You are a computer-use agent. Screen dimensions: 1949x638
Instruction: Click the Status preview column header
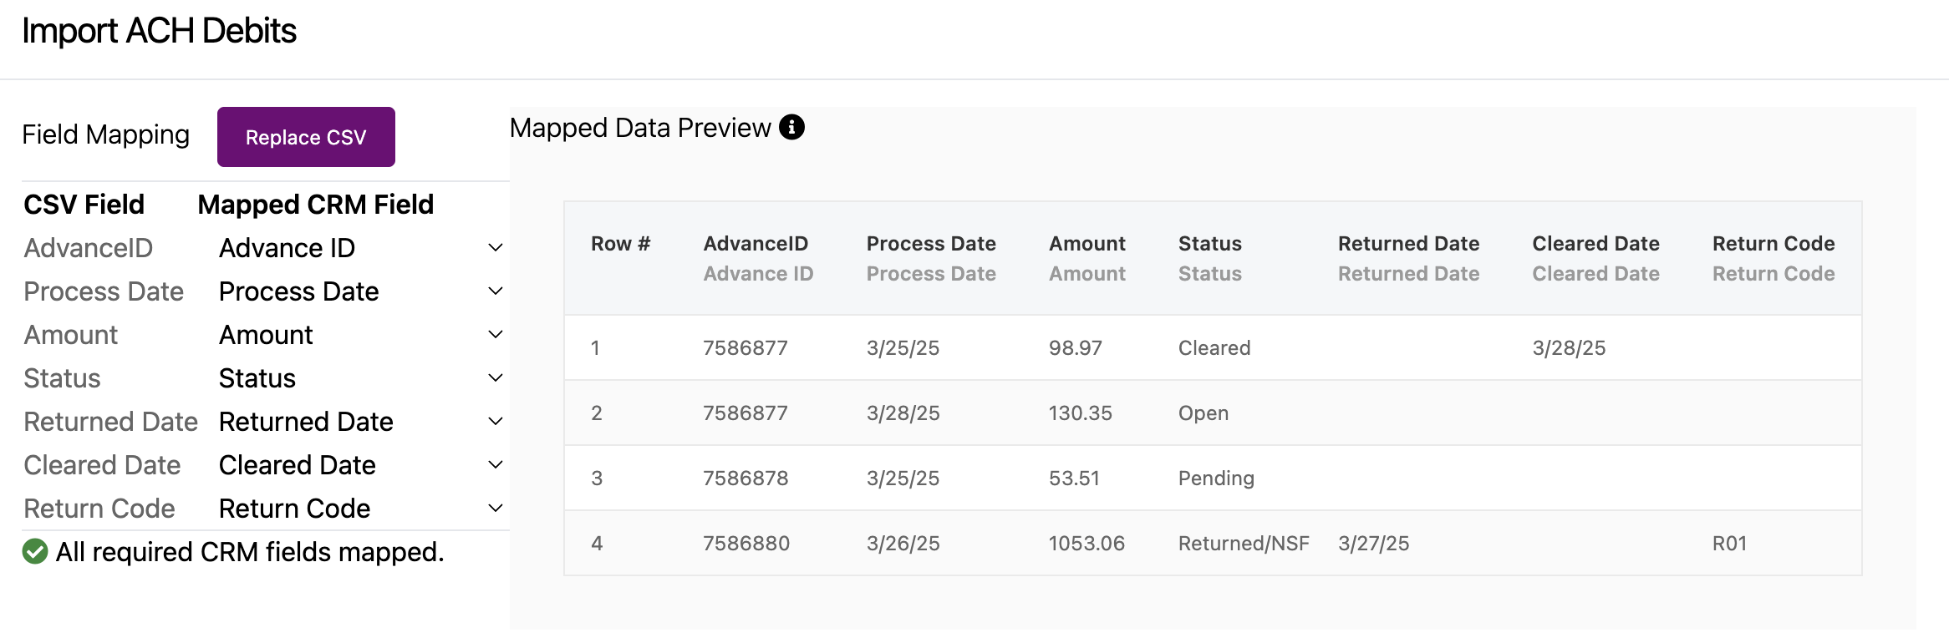point(1210,244)
